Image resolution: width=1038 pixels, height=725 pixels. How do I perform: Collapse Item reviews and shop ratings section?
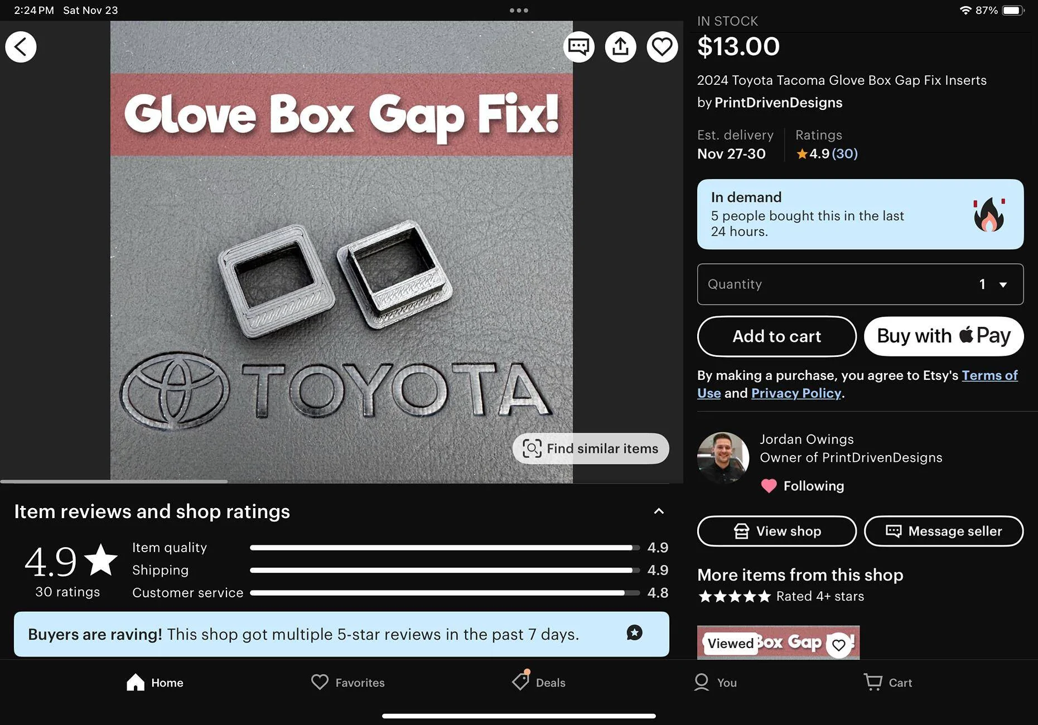[x=659, y=511]
